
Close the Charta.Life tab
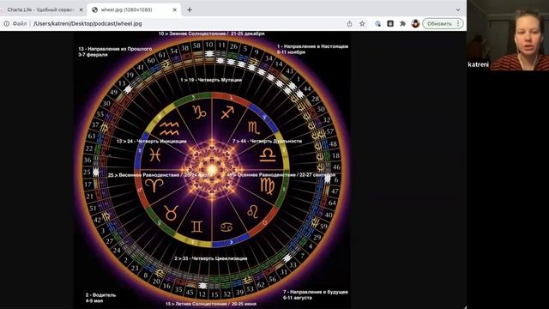(81, 9)
